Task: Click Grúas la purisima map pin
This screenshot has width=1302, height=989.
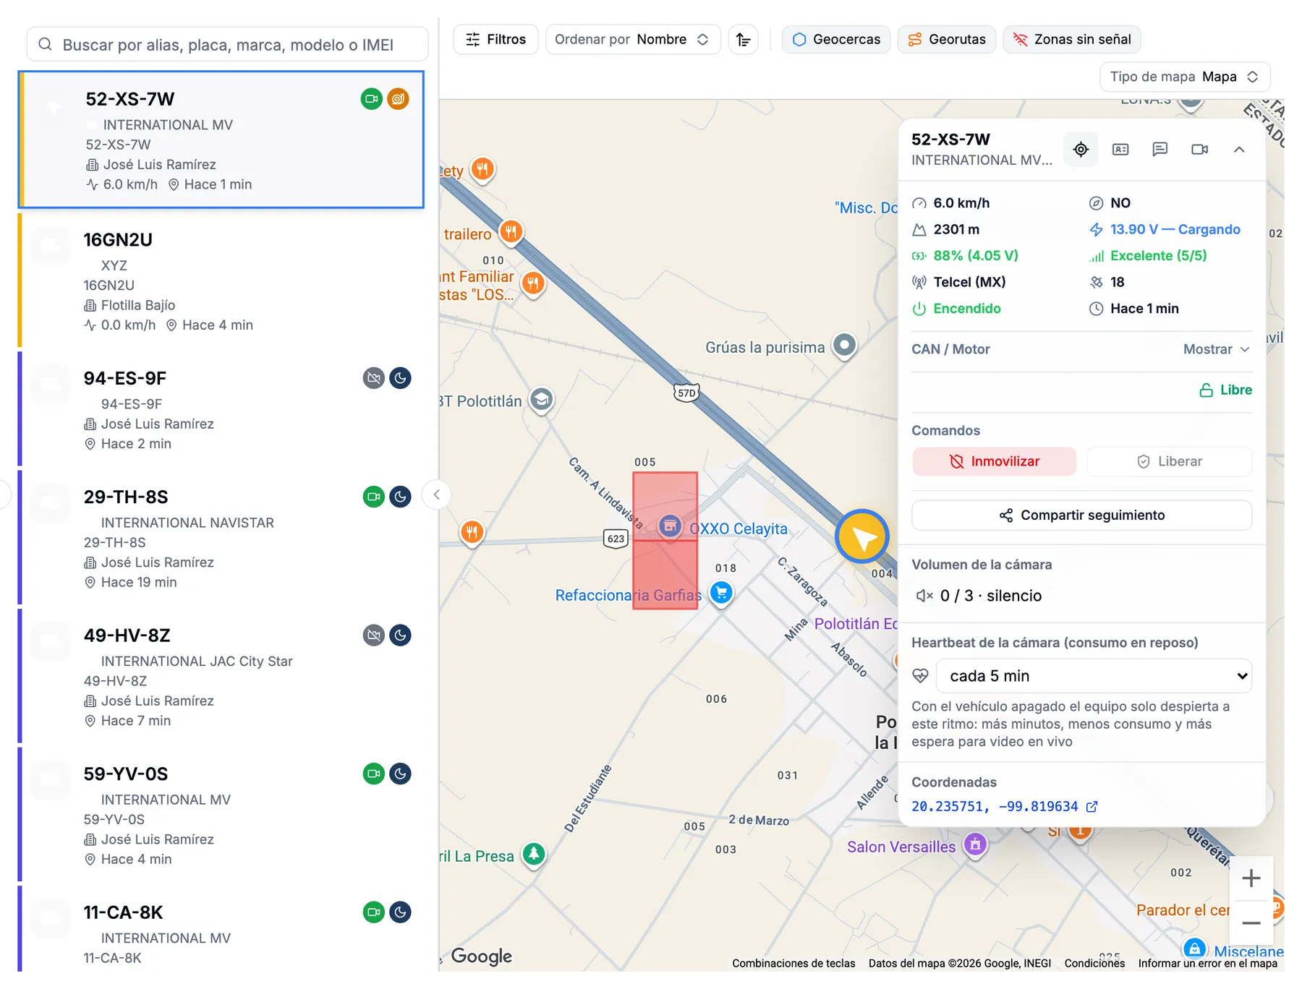Action: pos(844,346)
